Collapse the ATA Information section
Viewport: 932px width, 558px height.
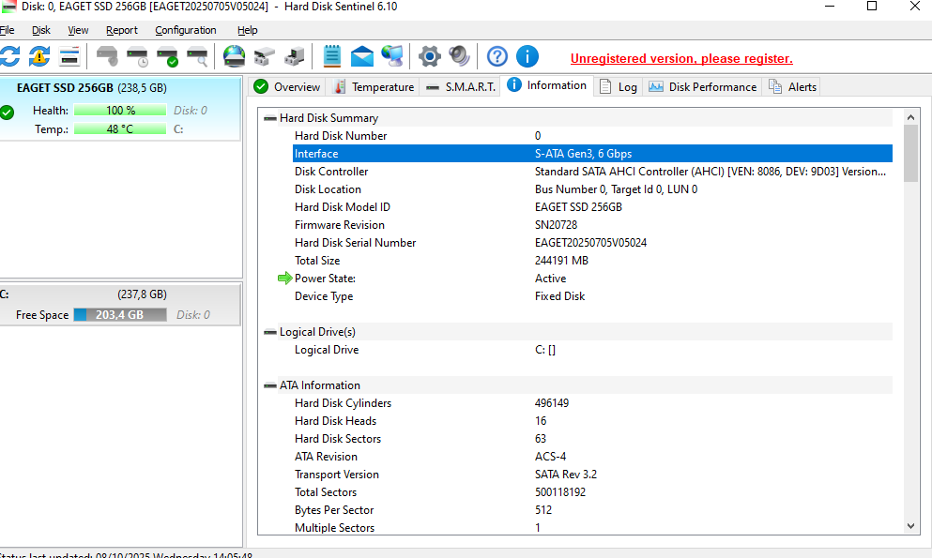tap(270, 385)
